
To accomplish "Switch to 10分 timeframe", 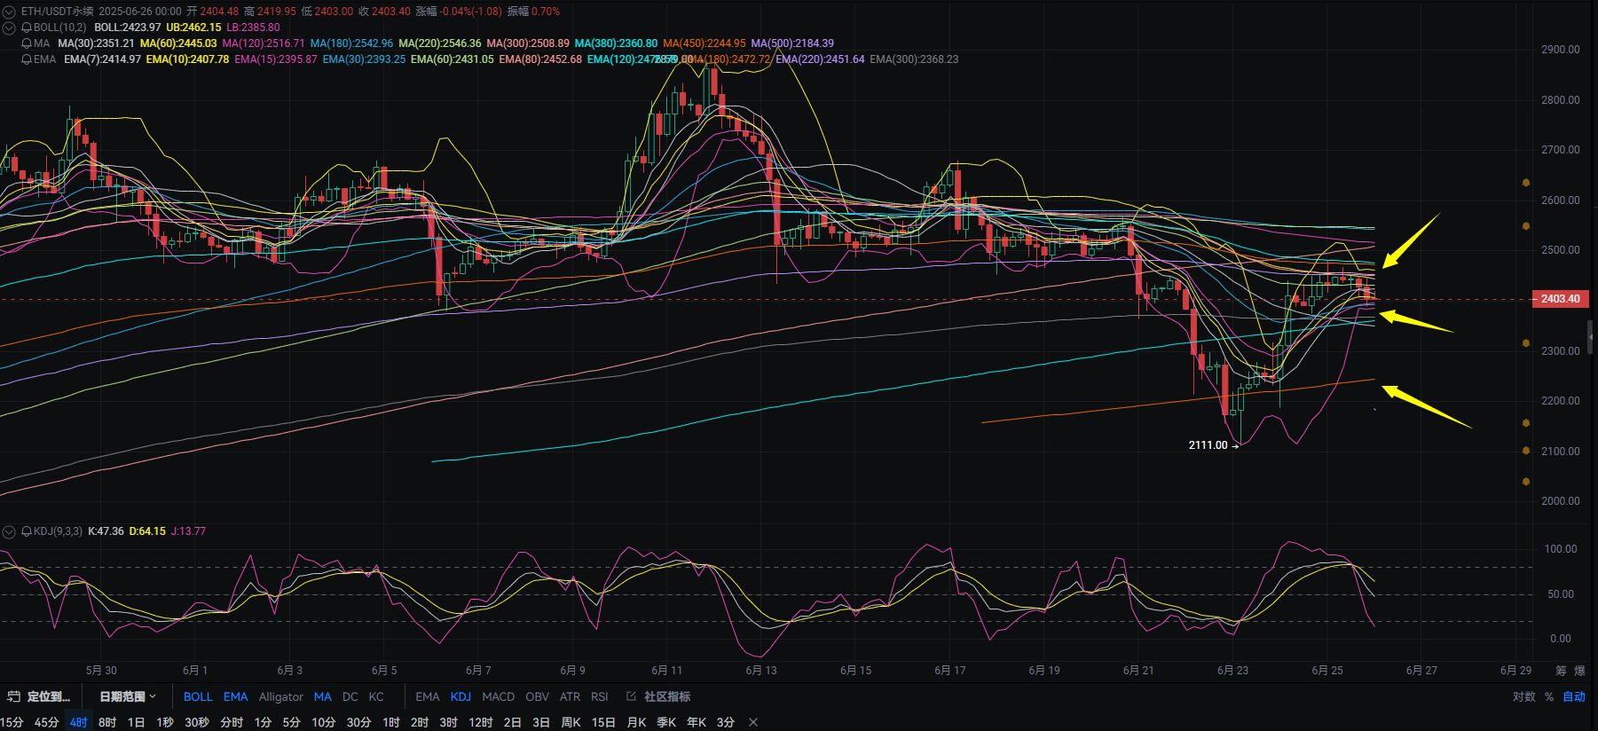I will pyautogui.click(x=323, y=722).
